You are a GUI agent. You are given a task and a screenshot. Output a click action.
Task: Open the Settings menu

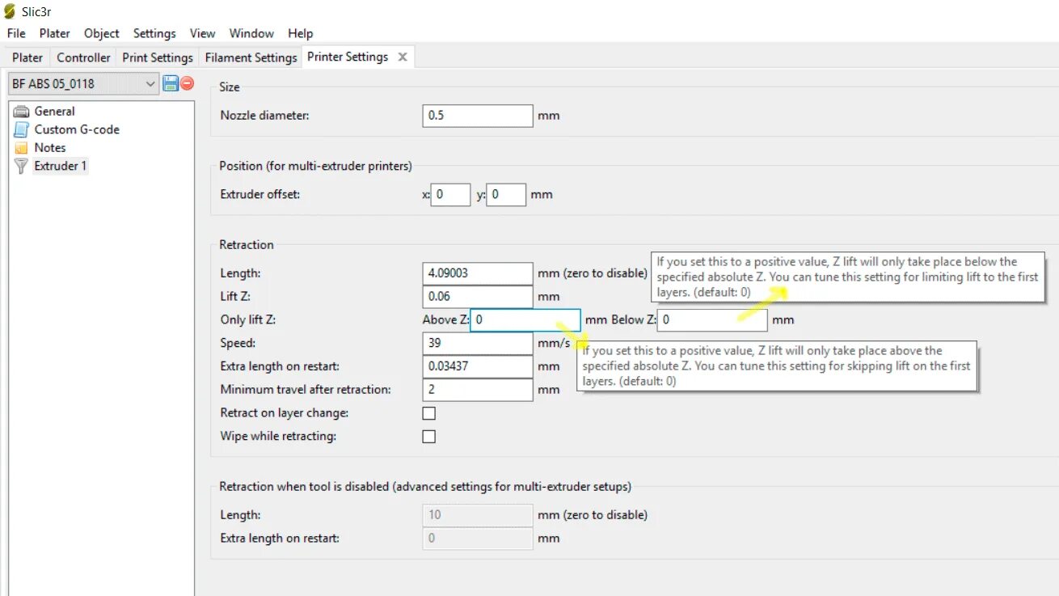(154, 33)
